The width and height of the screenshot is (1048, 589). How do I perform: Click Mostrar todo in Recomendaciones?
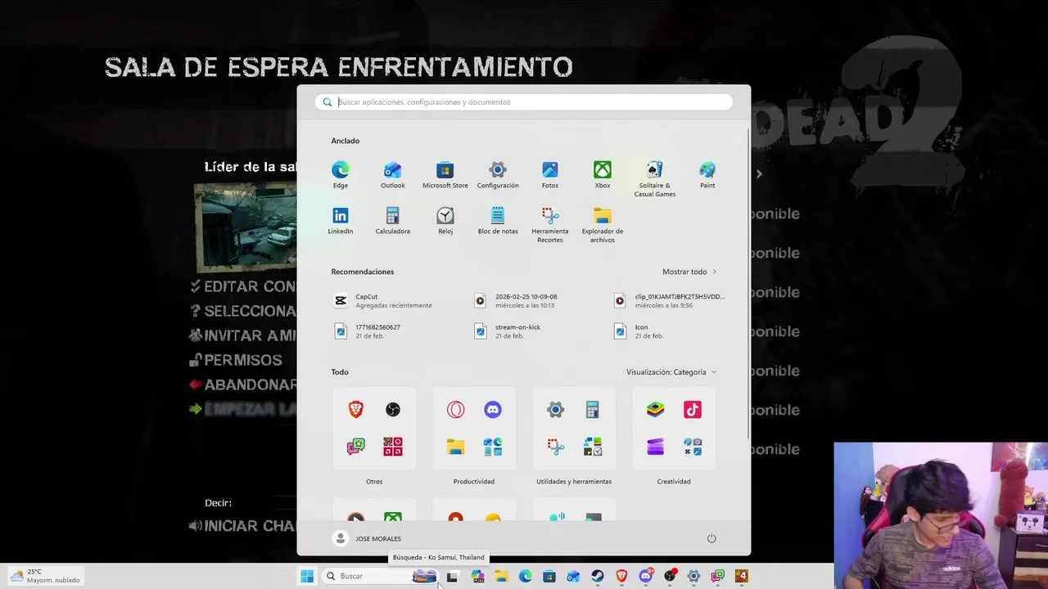click(689, 272)
